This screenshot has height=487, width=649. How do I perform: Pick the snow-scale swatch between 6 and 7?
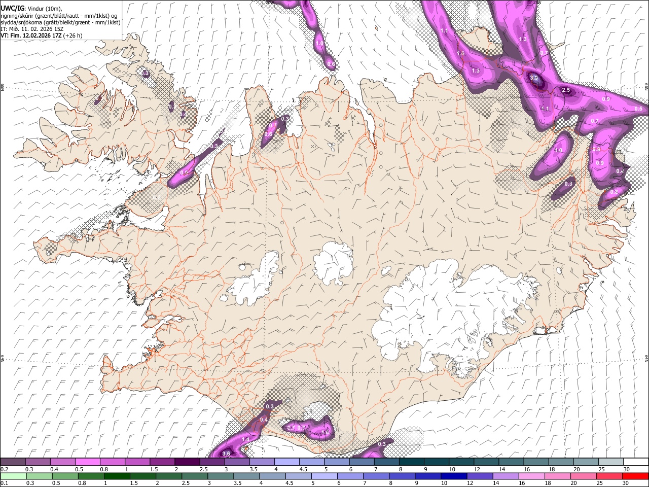[362, 462]
